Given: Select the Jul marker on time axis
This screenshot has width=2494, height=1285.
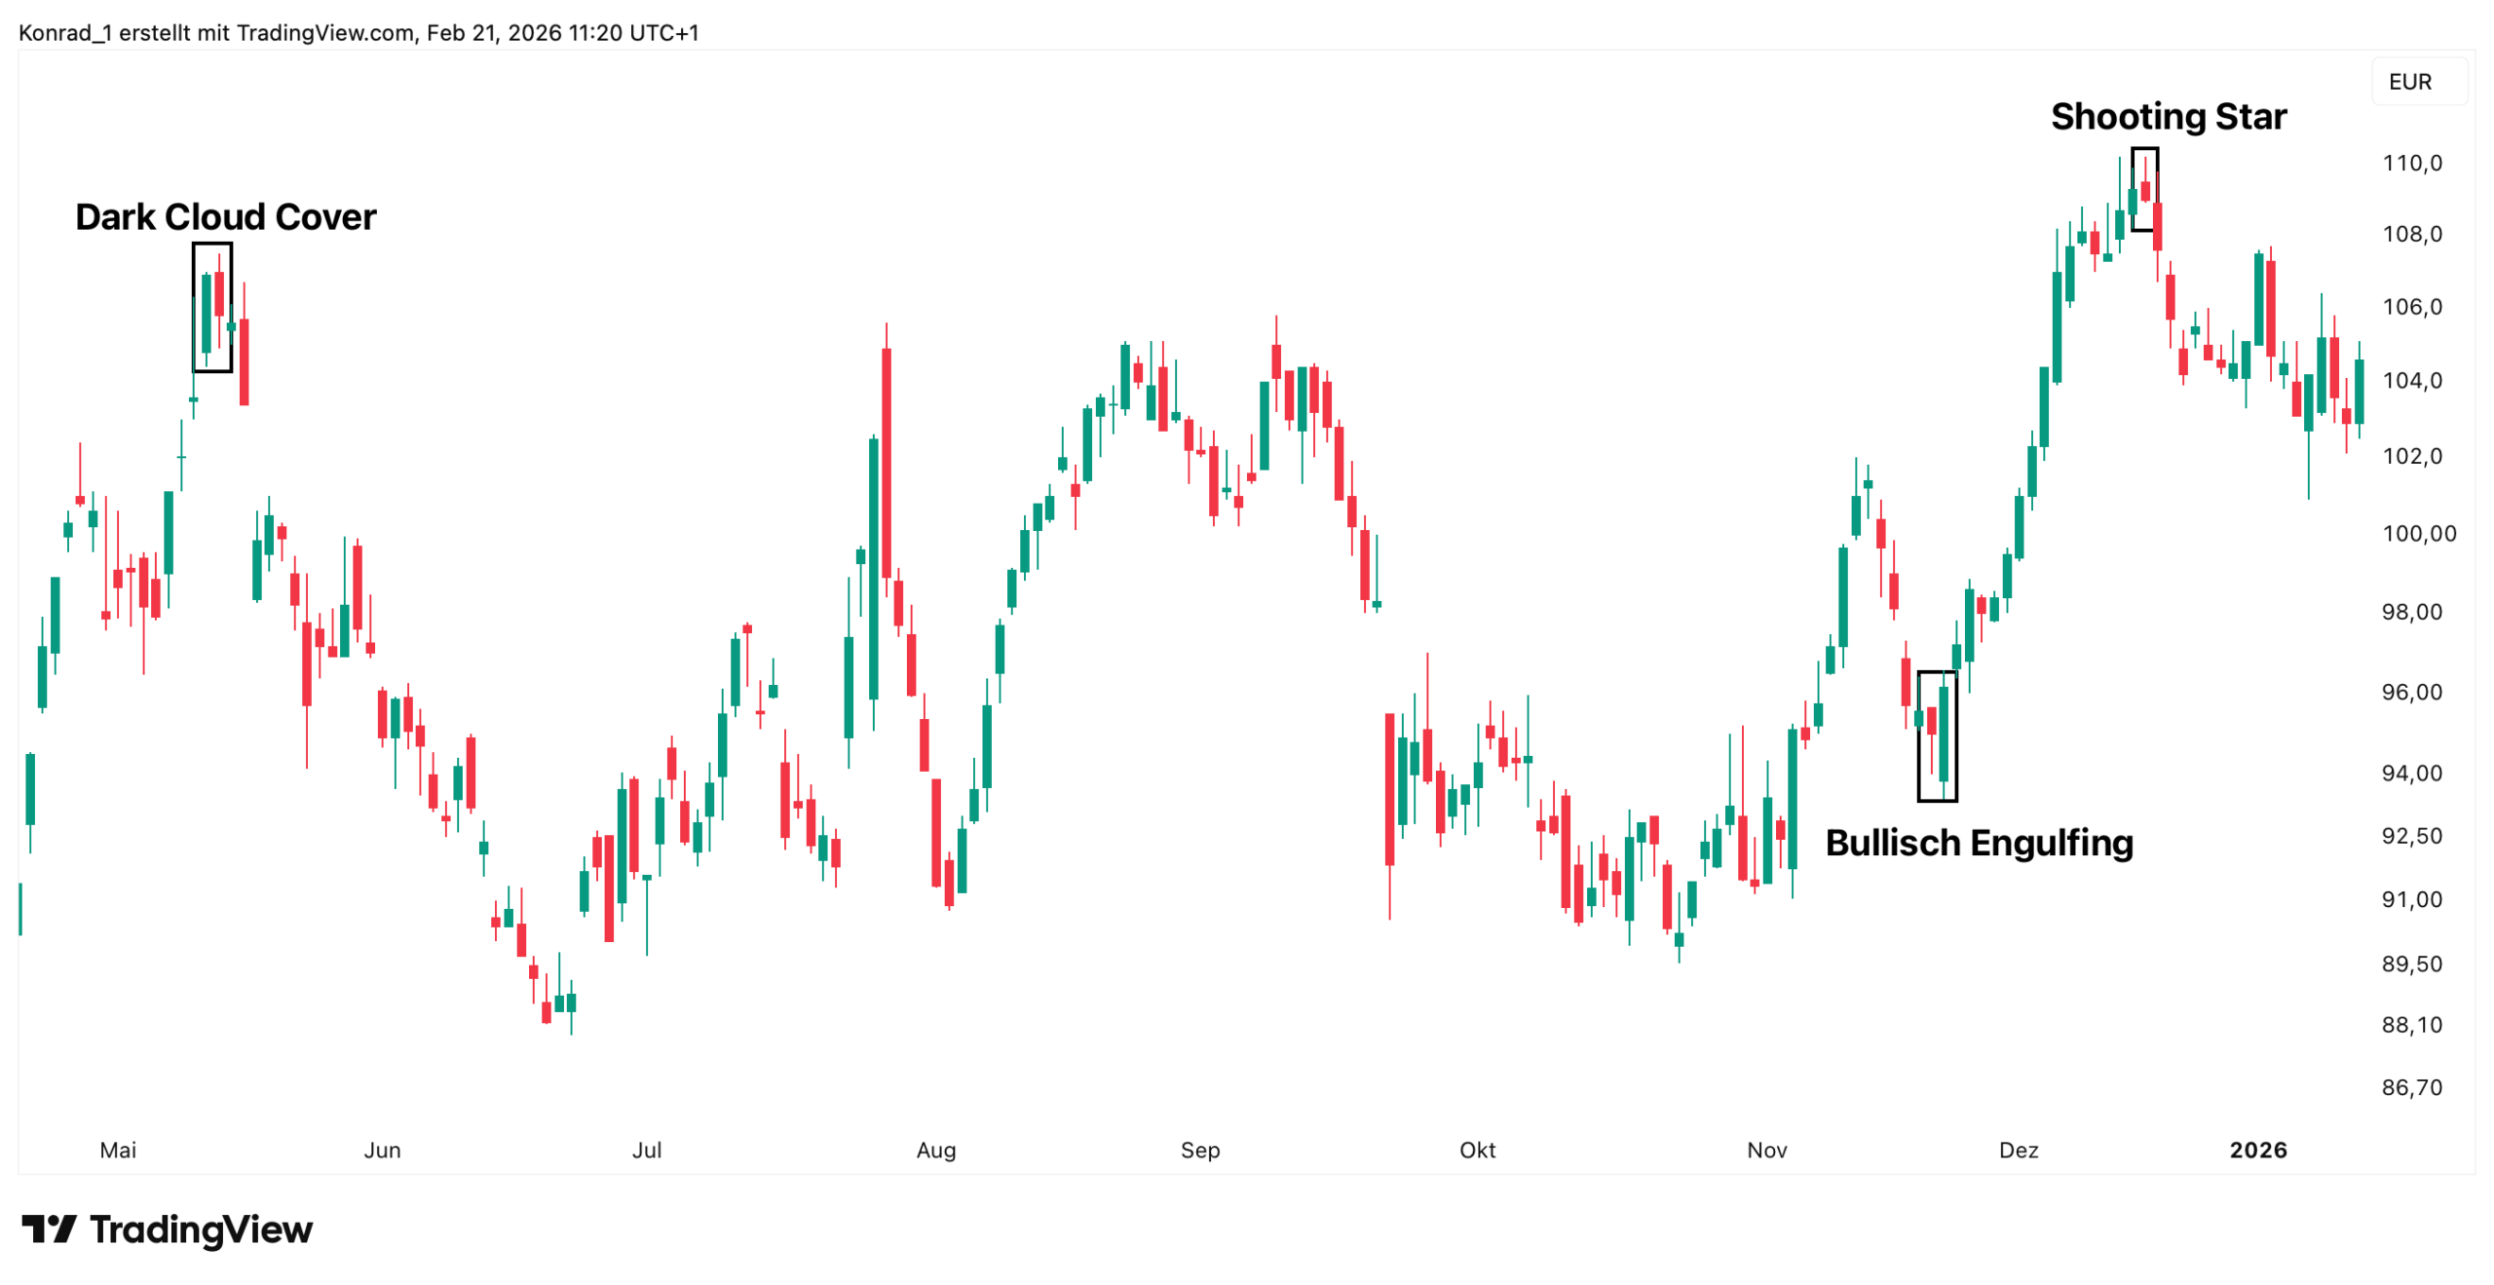Looking at the screenshot, I should click(647, 1151).
